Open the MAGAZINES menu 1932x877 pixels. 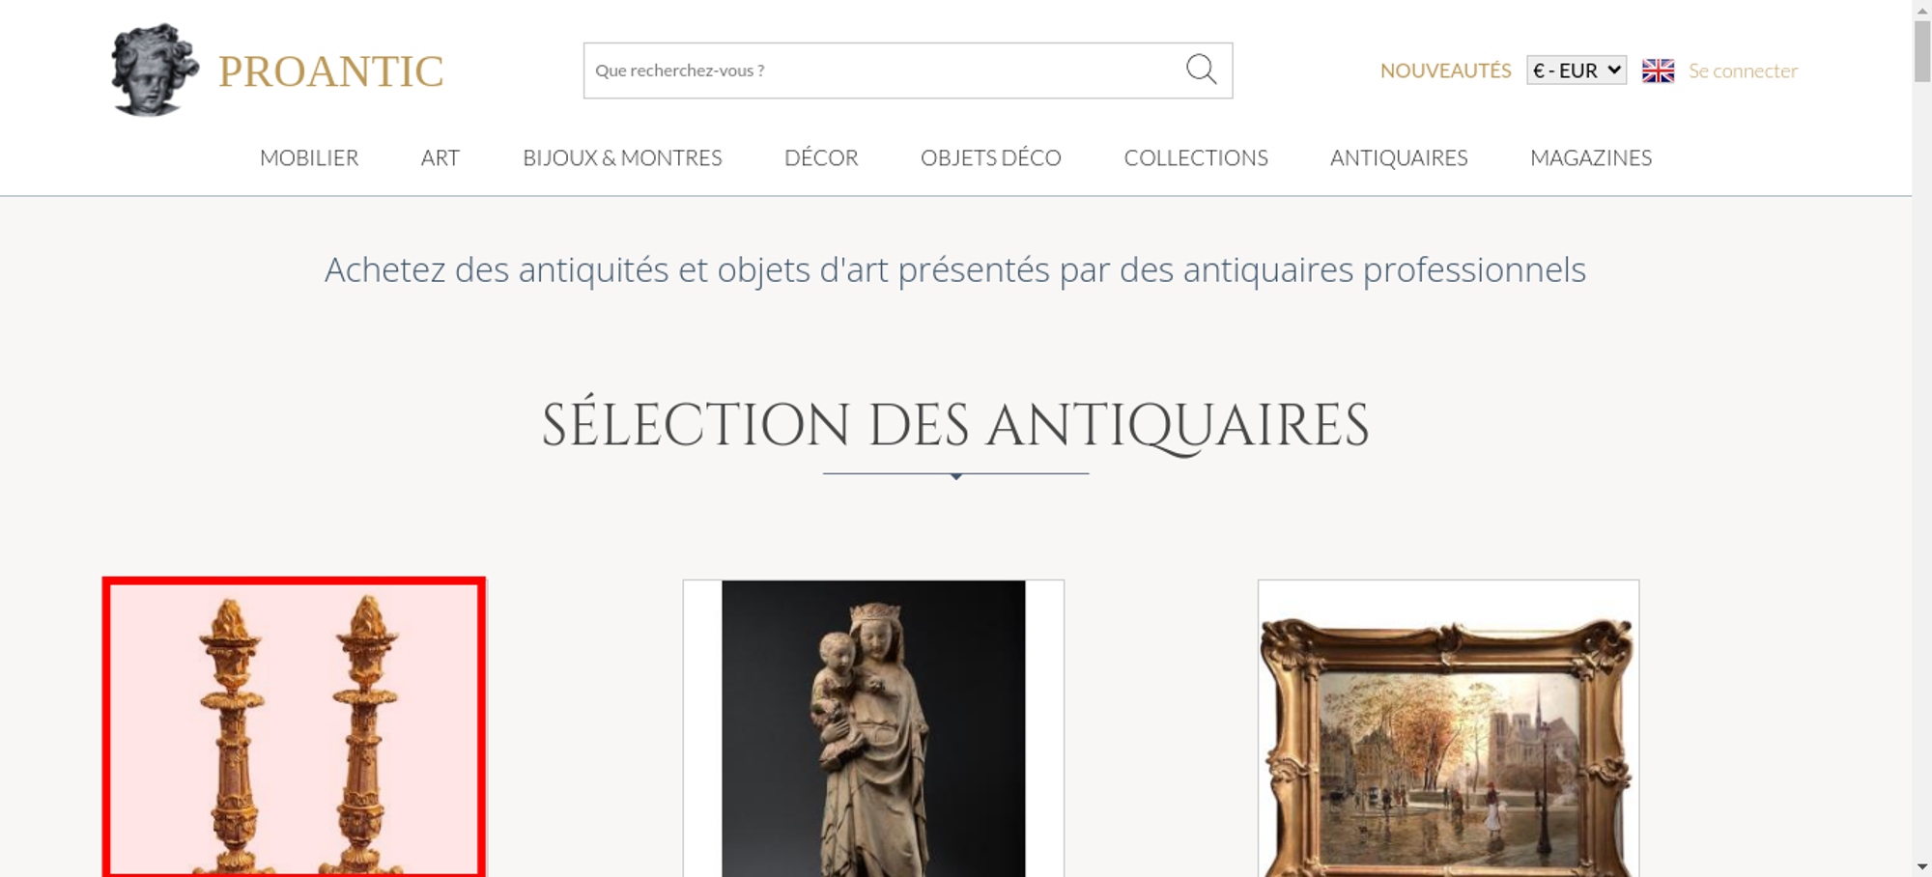[x=1591, y=157]
